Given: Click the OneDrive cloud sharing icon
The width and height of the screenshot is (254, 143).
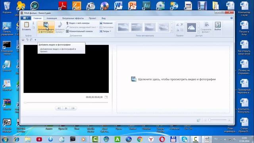Looking at the screenshot, I should pos(191,27).
